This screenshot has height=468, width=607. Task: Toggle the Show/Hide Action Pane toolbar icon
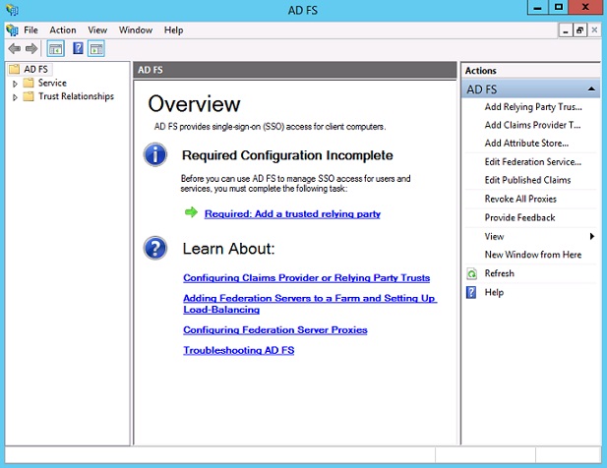click(x=96, y=49)
